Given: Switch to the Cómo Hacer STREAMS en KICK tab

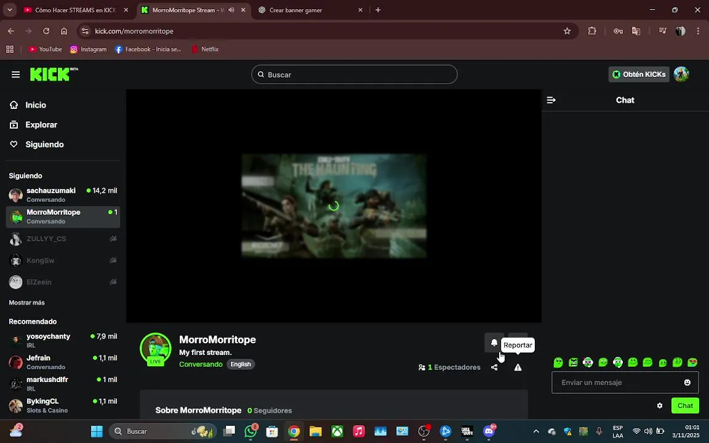Looking at the screenshot, I should click(x=76, y=10).
